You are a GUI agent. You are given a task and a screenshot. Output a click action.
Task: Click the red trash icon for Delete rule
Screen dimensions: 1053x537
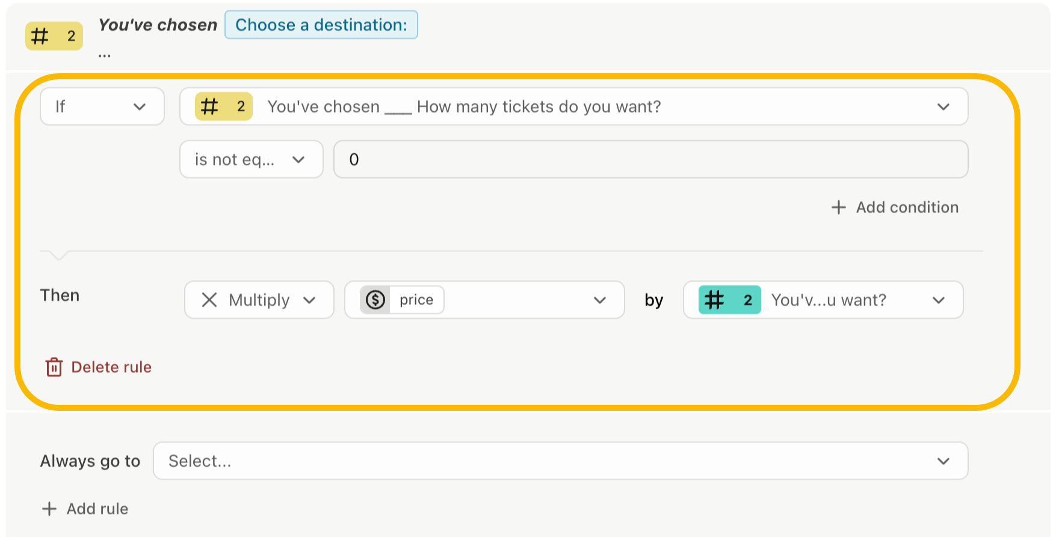[54, 367]
